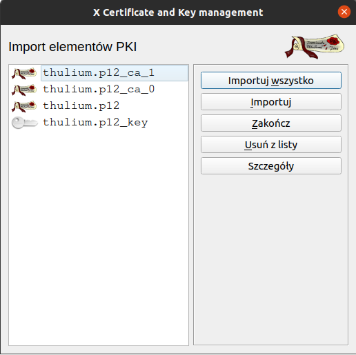Close the dialog with the orange X
356x355 pixels.
344,12
